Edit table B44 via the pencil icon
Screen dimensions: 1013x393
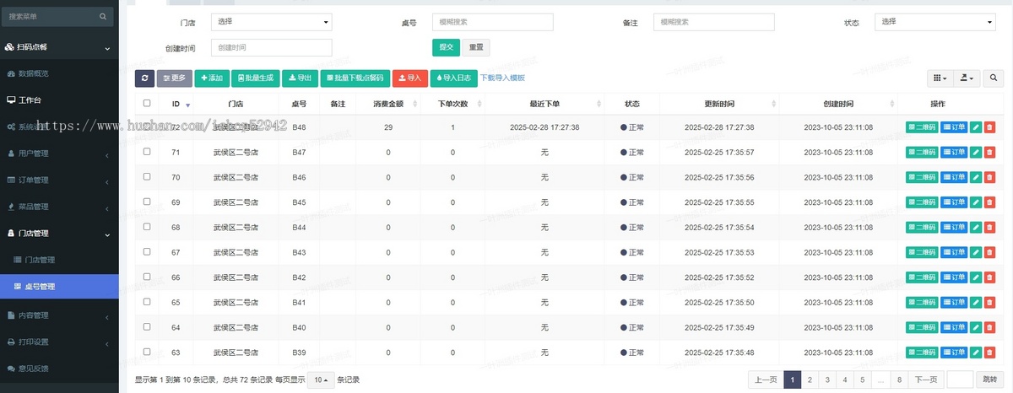click(x=977, y=228)
